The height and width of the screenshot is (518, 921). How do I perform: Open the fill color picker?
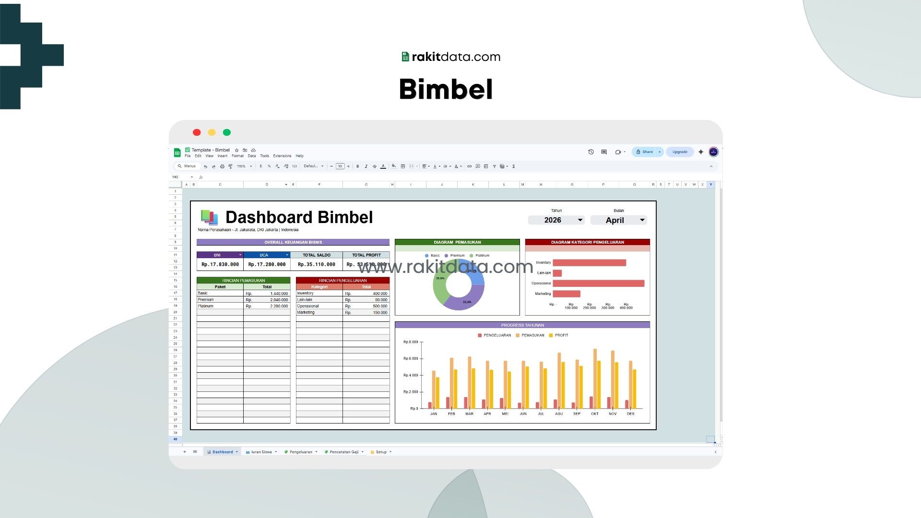[394, 166]
